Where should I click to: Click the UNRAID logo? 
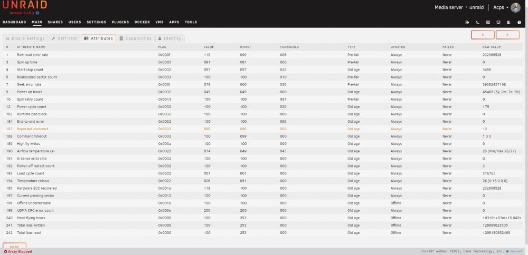pos(25,5)
